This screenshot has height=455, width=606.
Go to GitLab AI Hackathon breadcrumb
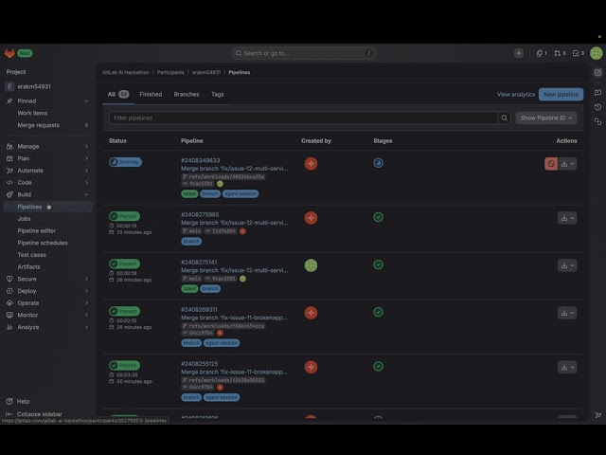[x=126, y=72]
